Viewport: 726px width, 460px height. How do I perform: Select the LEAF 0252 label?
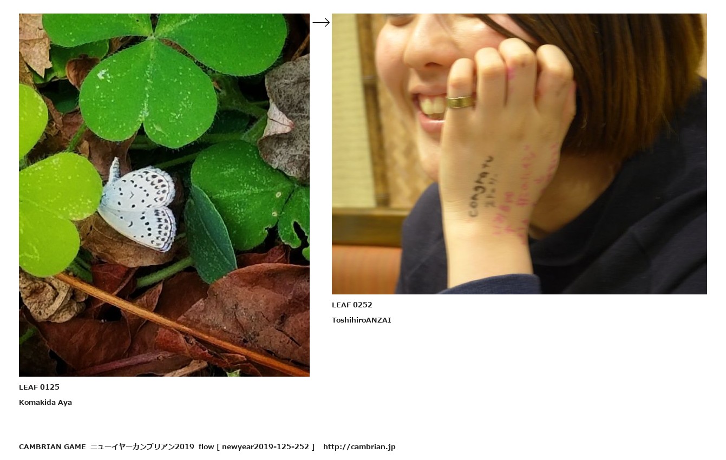352,305
